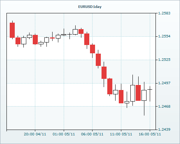Click the first tall red candlestick at chart start
Image resolution: width=180 pixels, height=144 pixels.
12,30
